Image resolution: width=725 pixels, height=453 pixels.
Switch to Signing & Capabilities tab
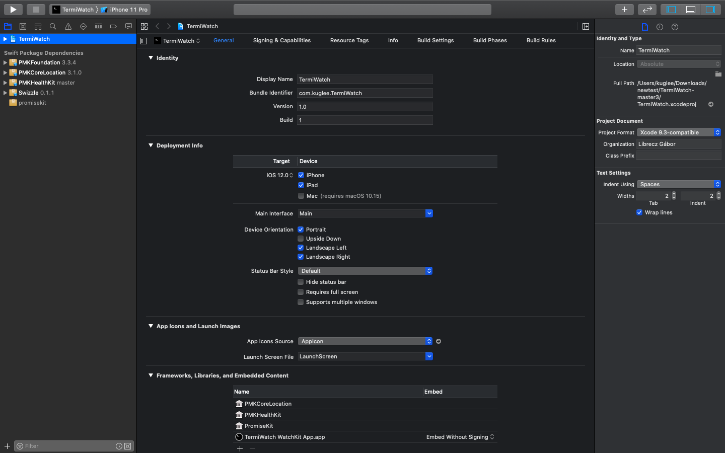282,40
